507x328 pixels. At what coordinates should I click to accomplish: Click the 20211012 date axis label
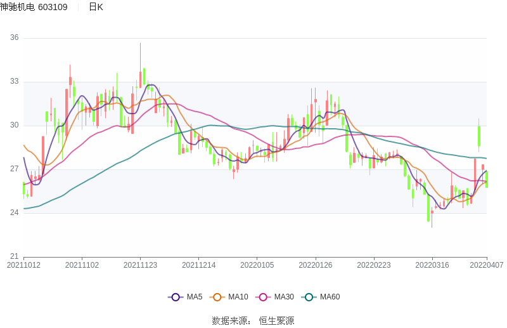click(23, 265)
